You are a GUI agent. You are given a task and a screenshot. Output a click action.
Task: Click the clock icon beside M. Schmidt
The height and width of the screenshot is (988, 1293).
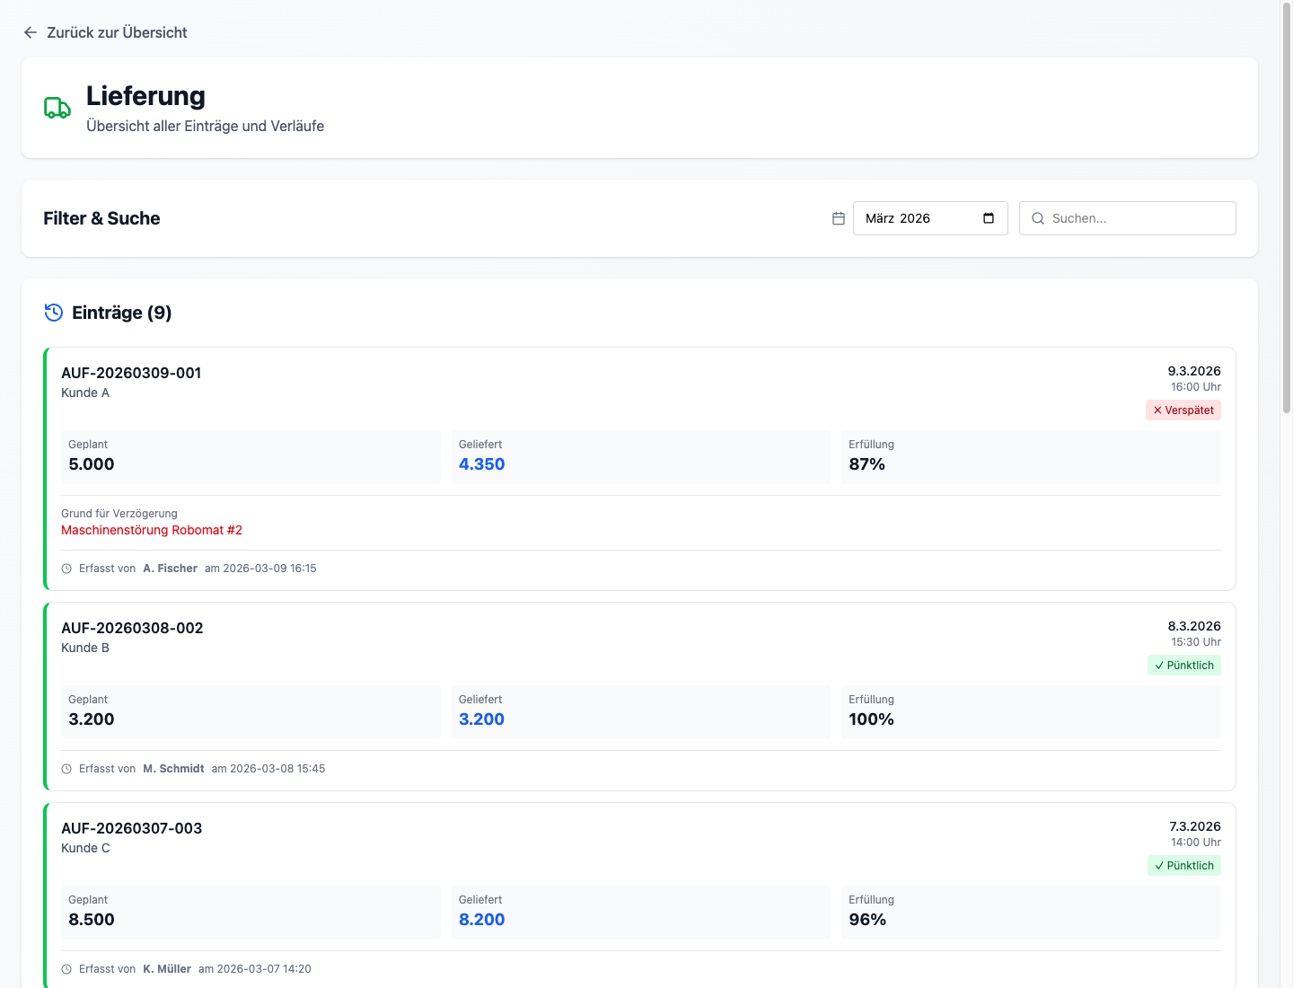coord(66,769)
